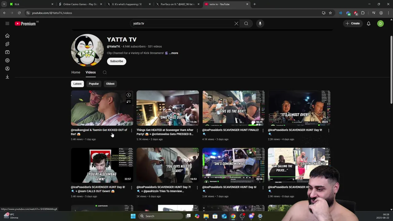The height and width of the screenshot is (221, 393).
Task: Open the You profile sidebar icon
Action: pyautogui.click(x=7, y=69)
